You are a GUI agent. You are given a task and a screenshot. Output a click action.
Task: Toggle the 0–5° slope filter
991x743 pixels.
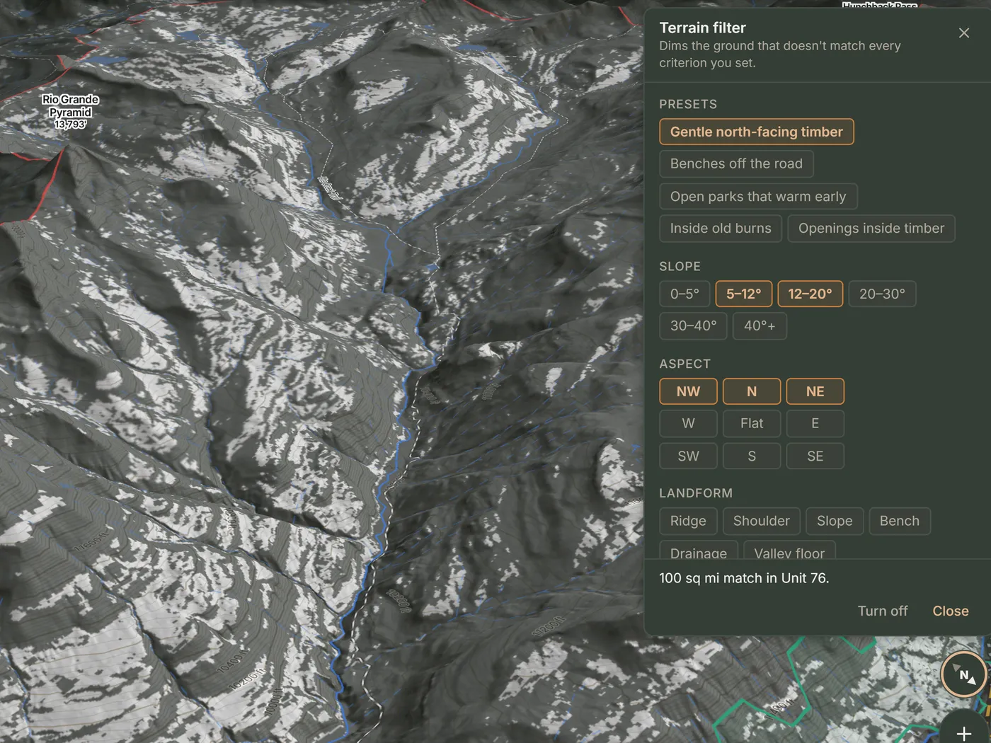[x=684, y=294]
